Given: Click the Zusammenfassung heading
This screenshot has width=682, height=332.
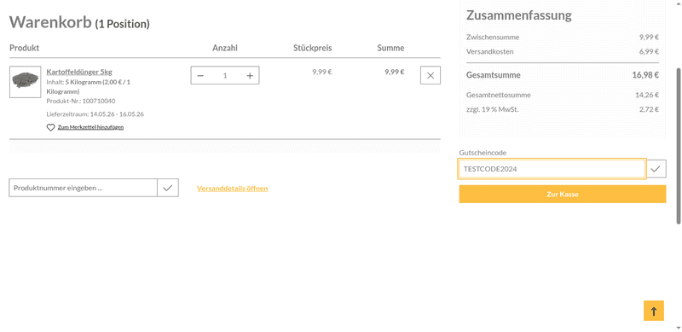Looking at the screenshot, I should point(519,15).
